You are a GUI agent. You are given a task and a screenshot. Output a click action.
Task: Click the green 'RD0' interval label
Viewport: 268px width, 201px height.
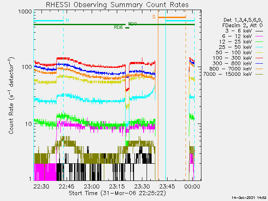click(x=132, y=24)
